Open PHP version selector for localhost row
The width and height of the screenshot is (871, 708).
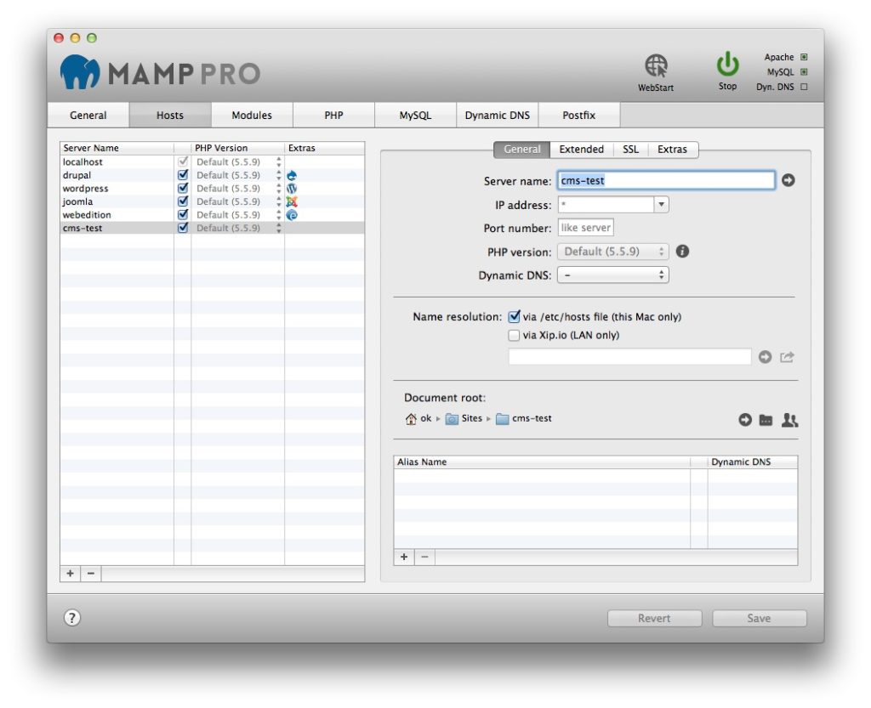[x=279, y=162]
